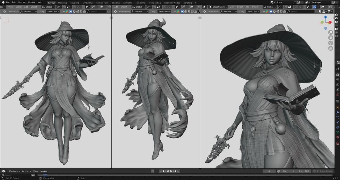Click the red X axis on navigation gizmo
This screenshot has width=340, height=180.
pyautogui.click(x=330, y=22)
